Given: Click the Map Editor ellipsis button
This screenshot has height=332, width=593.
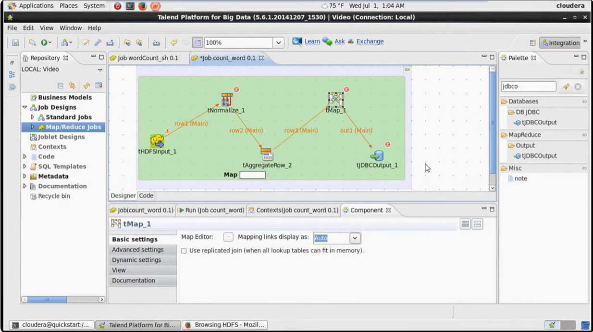Looking at the screenshot, I should (228, 237).
